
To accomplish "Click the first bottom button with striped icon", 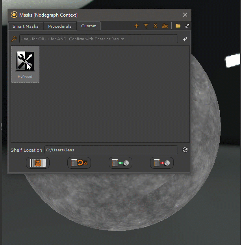I will [38, 163].
